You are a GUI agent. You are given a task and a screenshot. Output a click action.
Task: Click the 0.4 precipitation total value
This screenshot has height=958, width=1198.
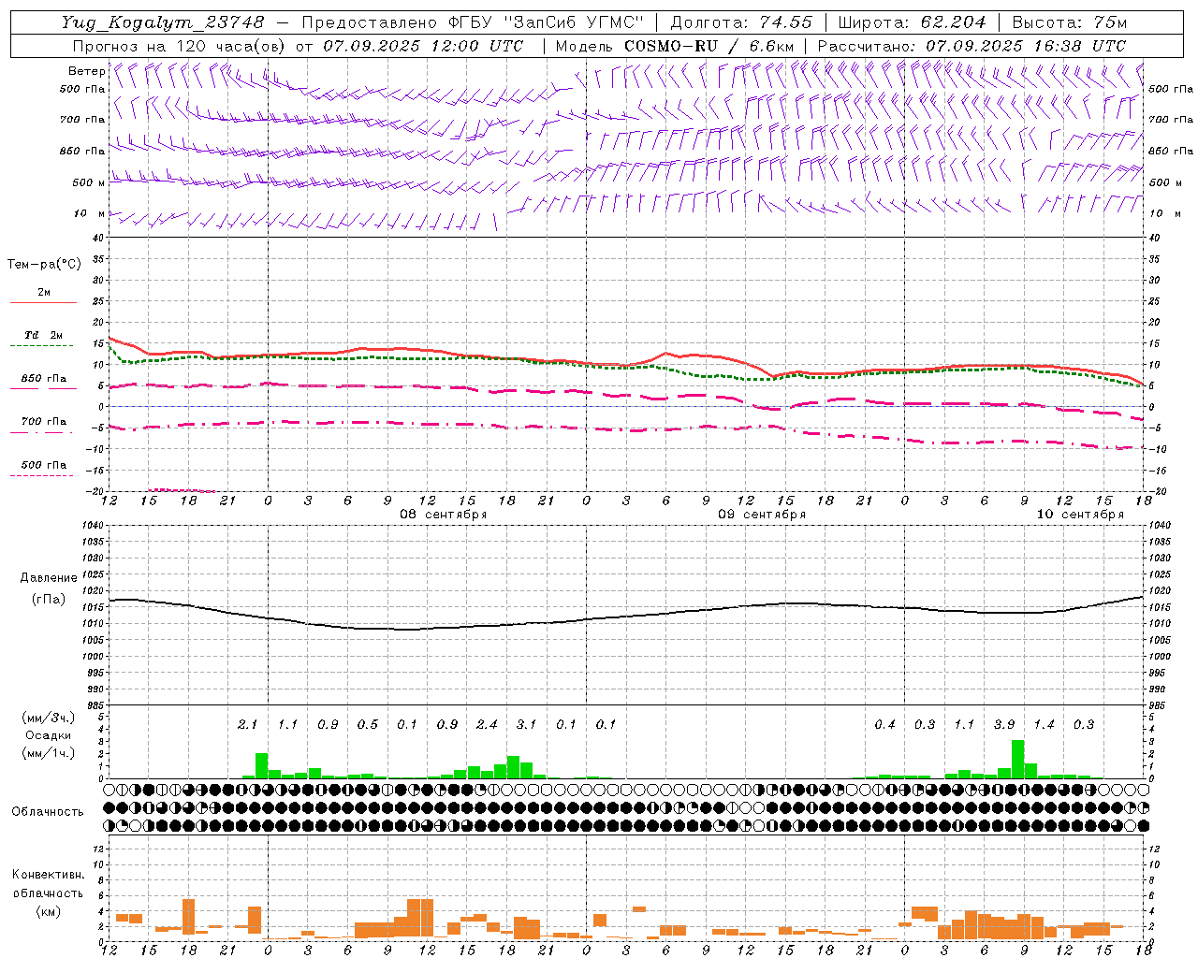click(x=884, y=725)
